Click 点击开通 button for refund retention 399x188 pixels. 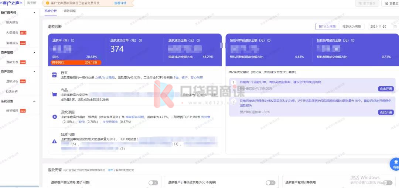pos(386,89)
